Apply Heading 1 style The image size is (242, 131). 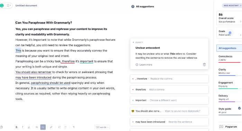tap(37, 127)
